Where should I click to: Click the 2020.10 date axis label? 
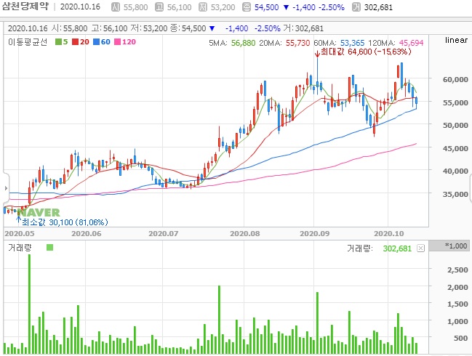388,234
